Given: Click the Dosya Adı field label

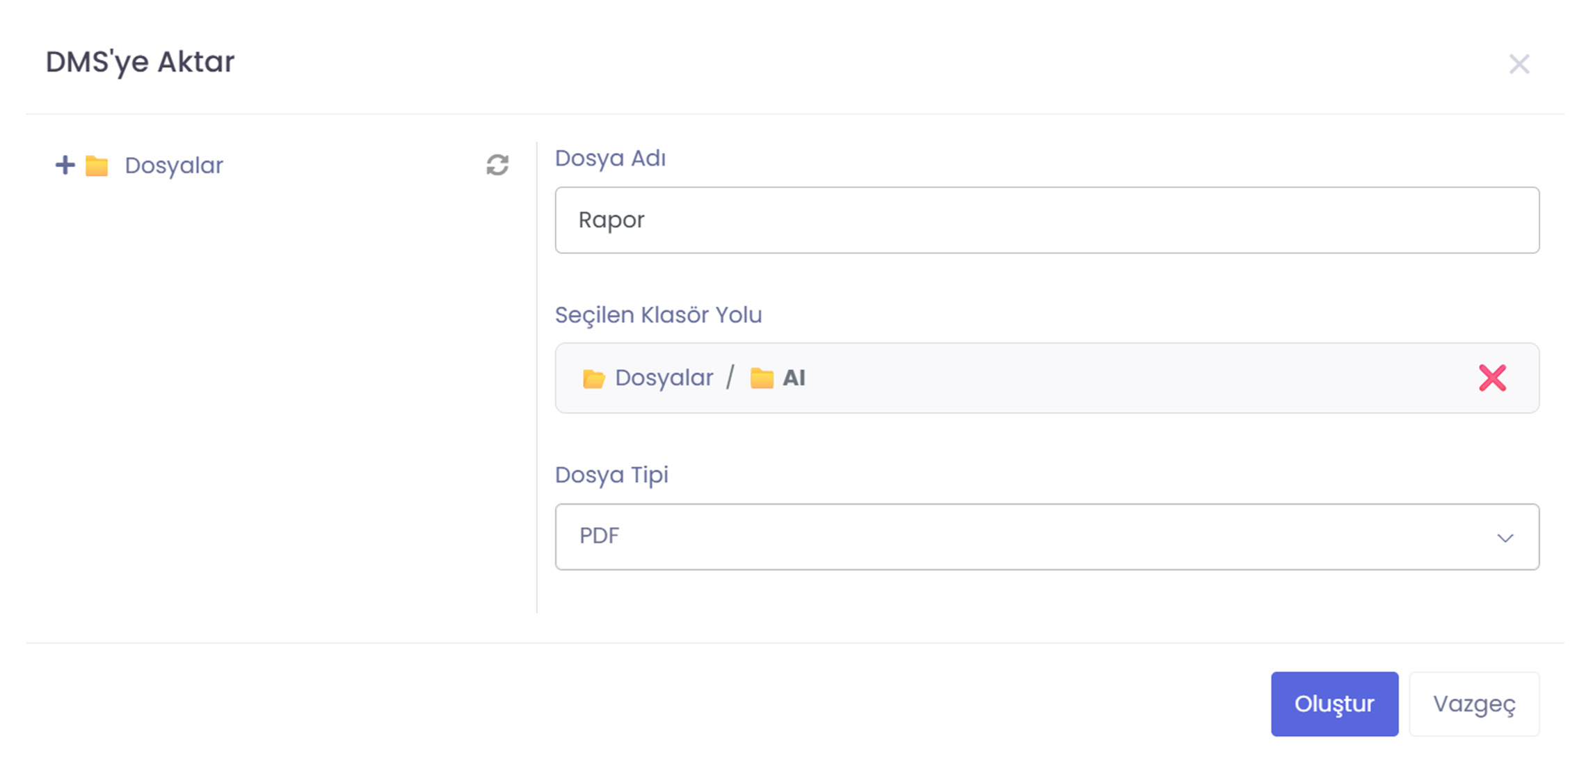Looking at the screenshot, I should pyautogui.click(x=610, y=159).
